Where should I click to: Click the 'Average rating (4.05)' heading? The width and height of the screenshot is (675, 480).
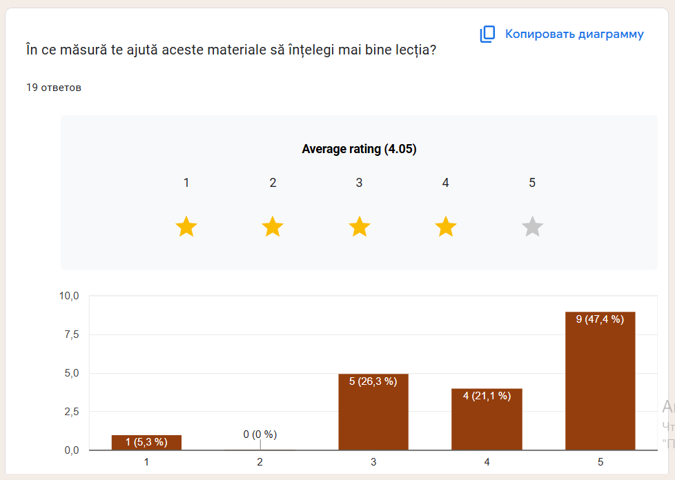tap(359, 149)
